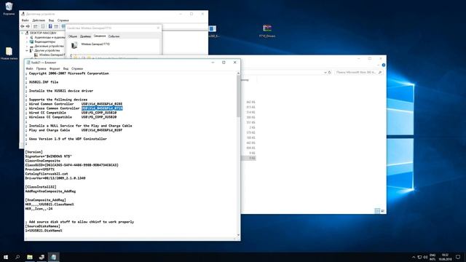This screenshot has height=262, width=466.
Task: Open the Windows Start menu
Action: click(6, 257)
